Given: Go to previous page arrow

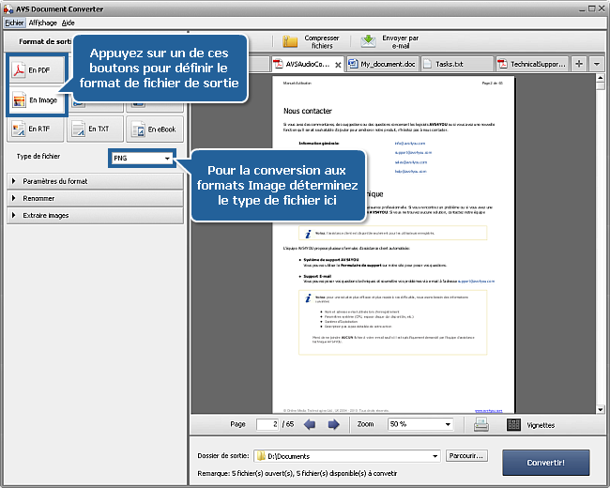Looking at the screenshot, I should click(x=311, y=424).
